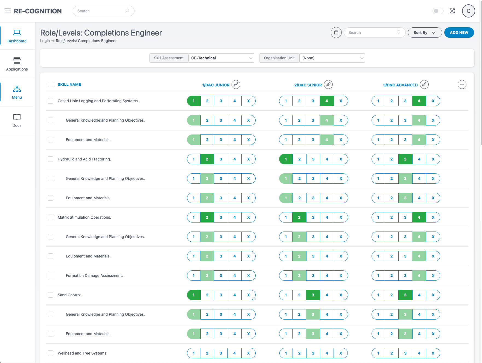The width and height of the screenshot is (482, 363).
Task: Click the top bar Search field
Action: (103, 11)
